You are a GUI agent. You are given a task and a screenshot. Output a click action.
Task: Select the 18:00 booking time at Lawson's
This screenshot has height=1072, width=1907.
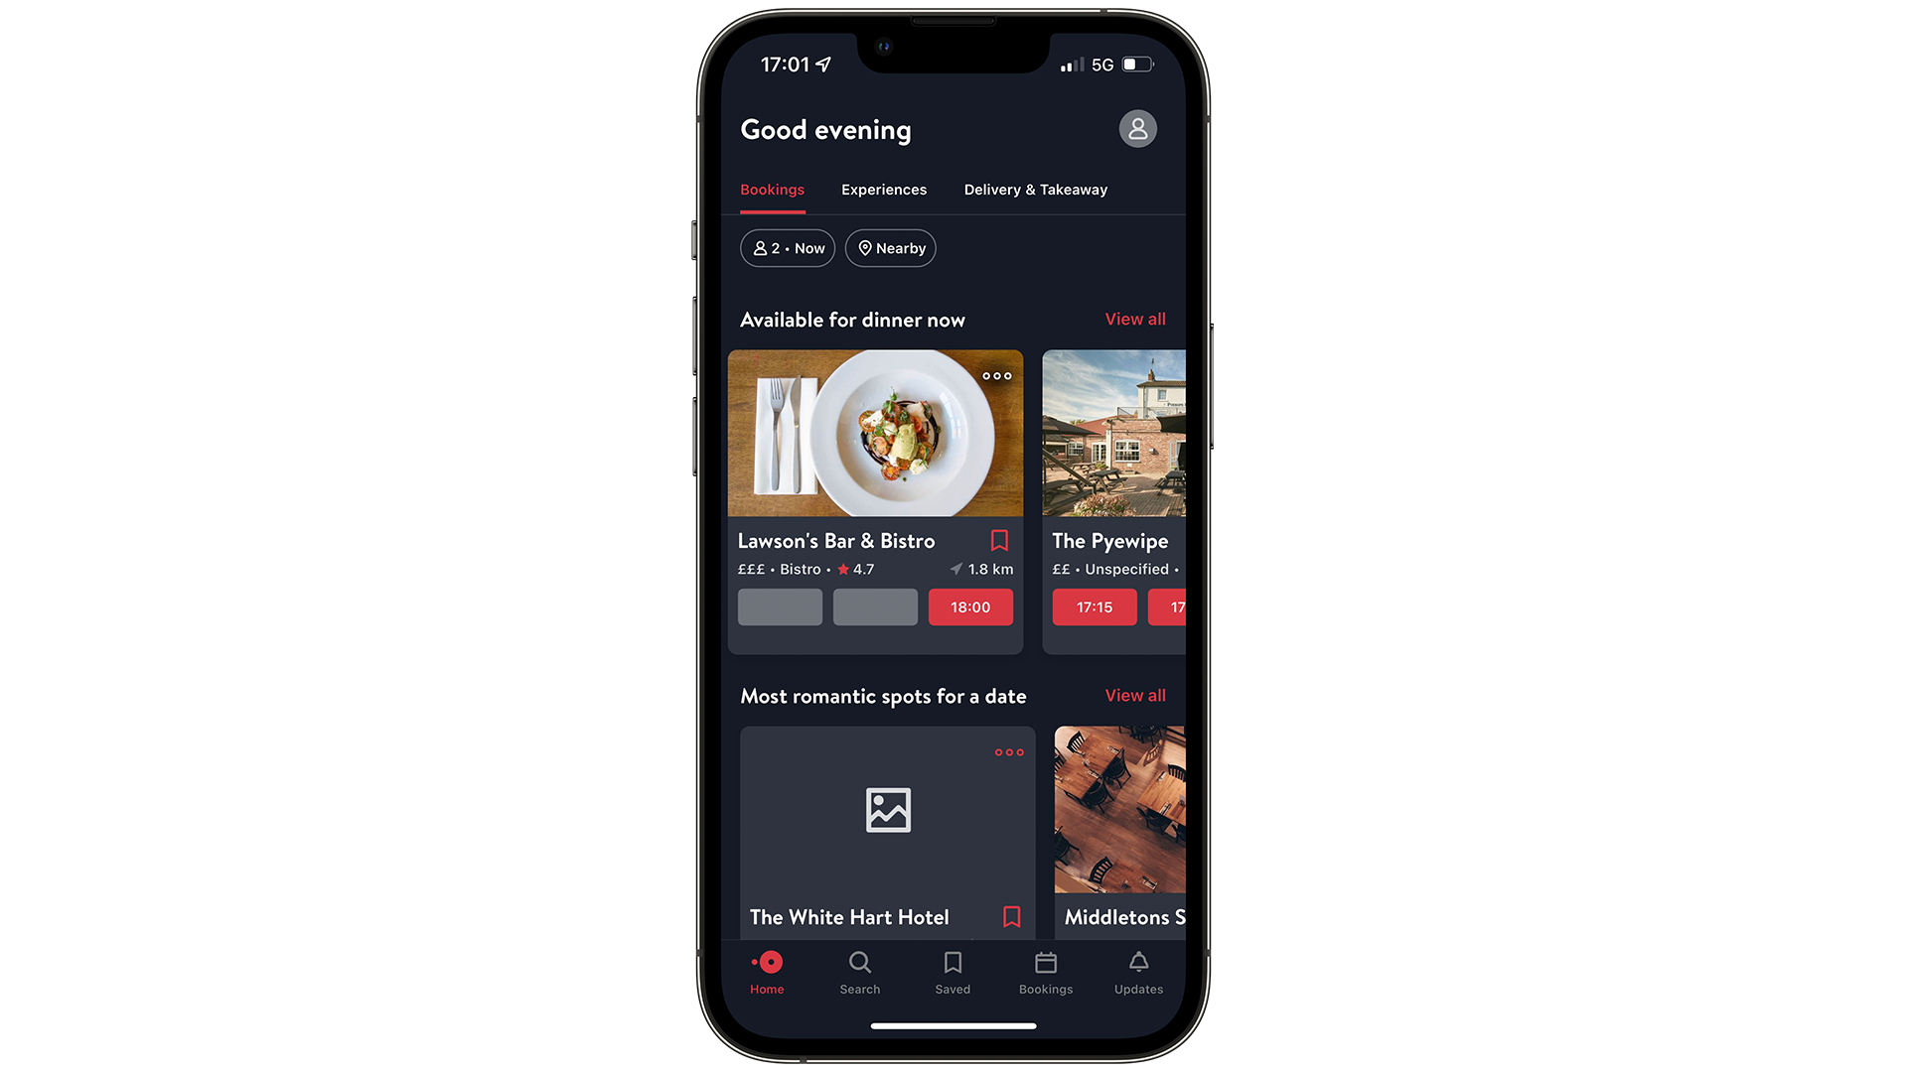point(969,606)
